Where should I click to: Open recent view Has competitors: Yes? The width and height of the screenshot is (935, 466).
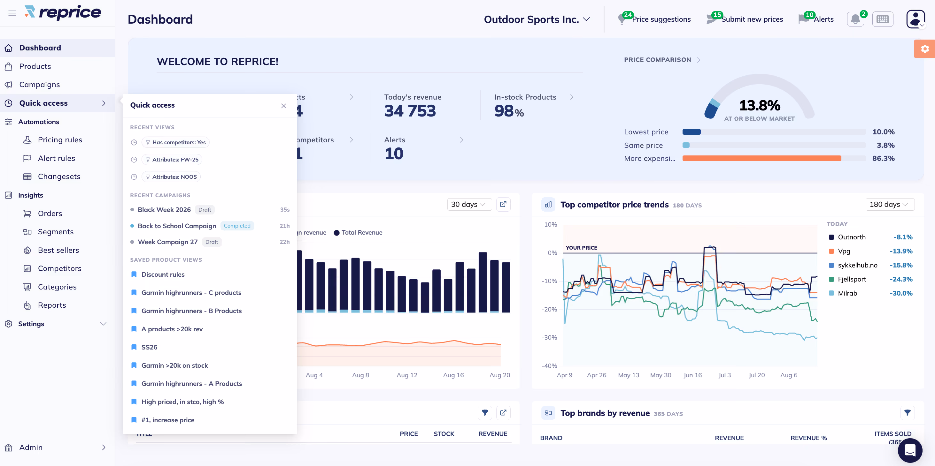175,142
